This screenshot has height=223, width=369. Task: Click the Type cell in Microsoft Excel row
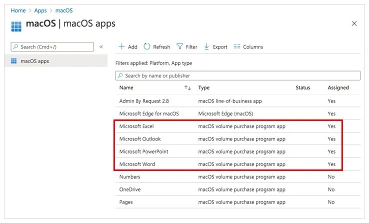click(x=241, y=126)
